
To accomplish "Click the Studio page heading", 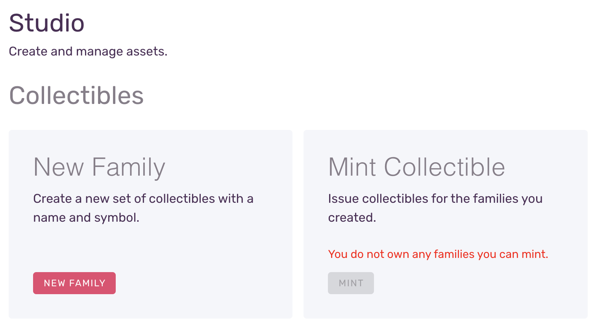I will [46, 23].
